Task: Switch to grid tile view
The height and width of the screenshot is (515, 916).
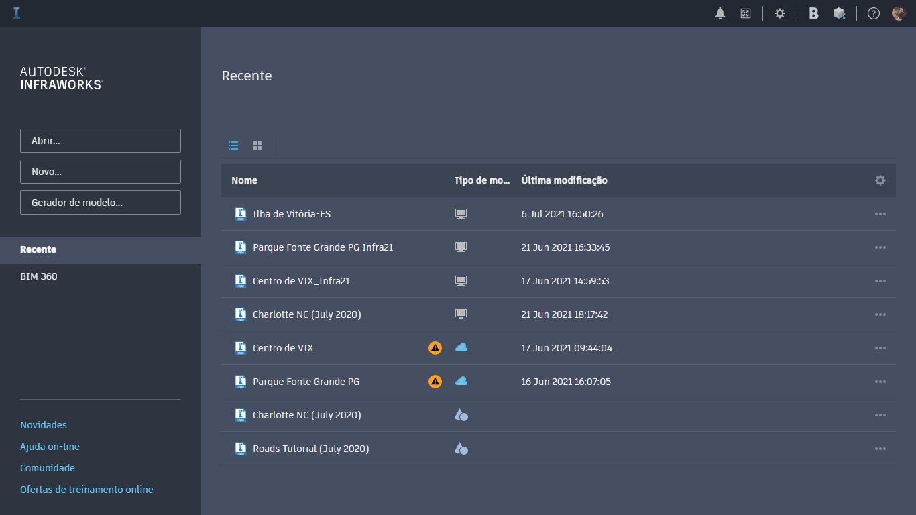Action: point(257,146)
